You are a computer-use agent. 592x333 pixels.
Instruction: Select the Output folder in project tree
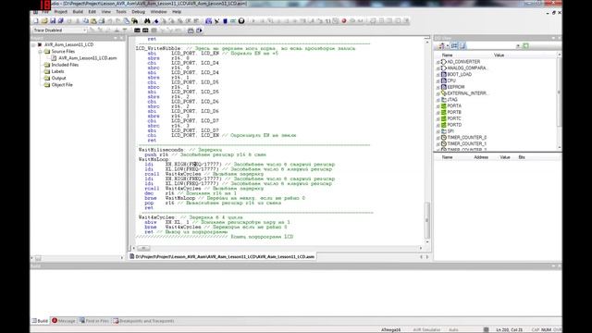pos(59,78)
